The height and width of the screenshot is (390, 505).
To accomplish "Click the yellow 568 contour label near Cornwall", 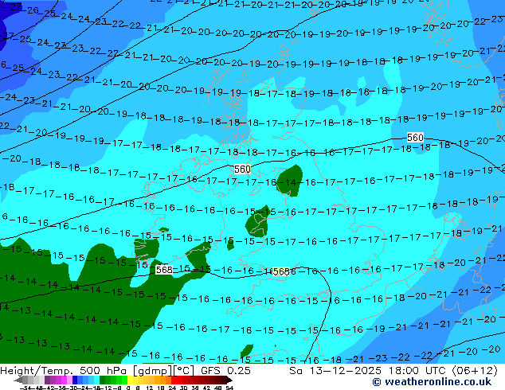I will click(281, 271).
